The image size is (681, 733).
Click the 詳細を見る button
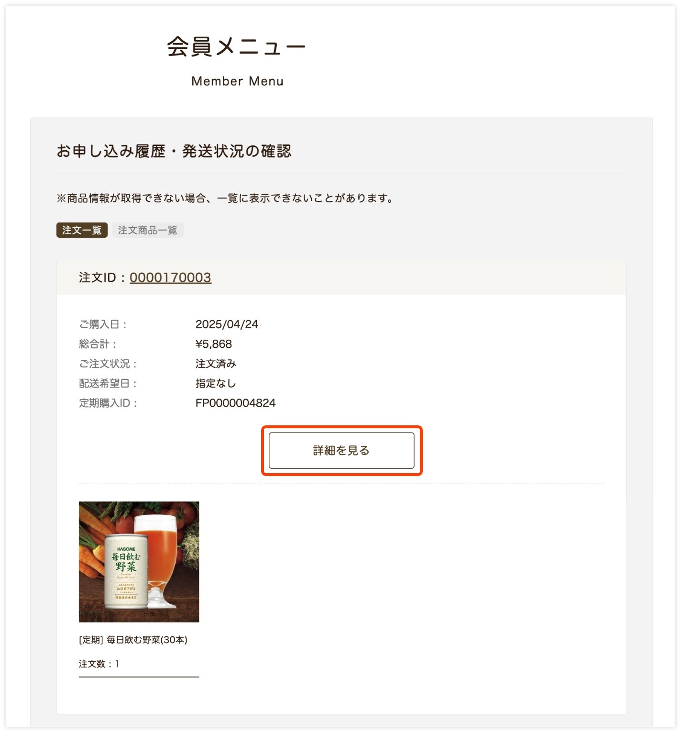(x=341, y=450)
